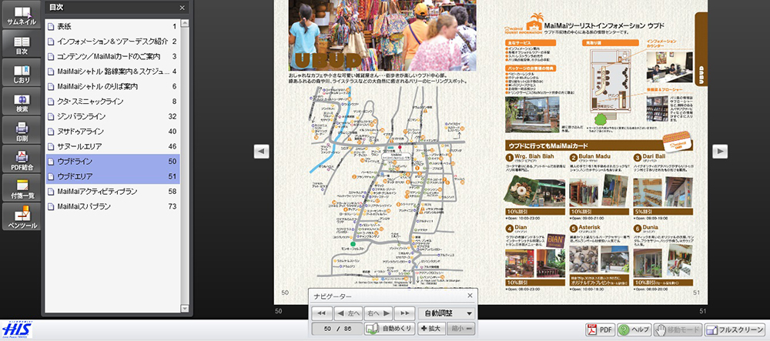Click the 拡大 zoom in button

point(431,329)
